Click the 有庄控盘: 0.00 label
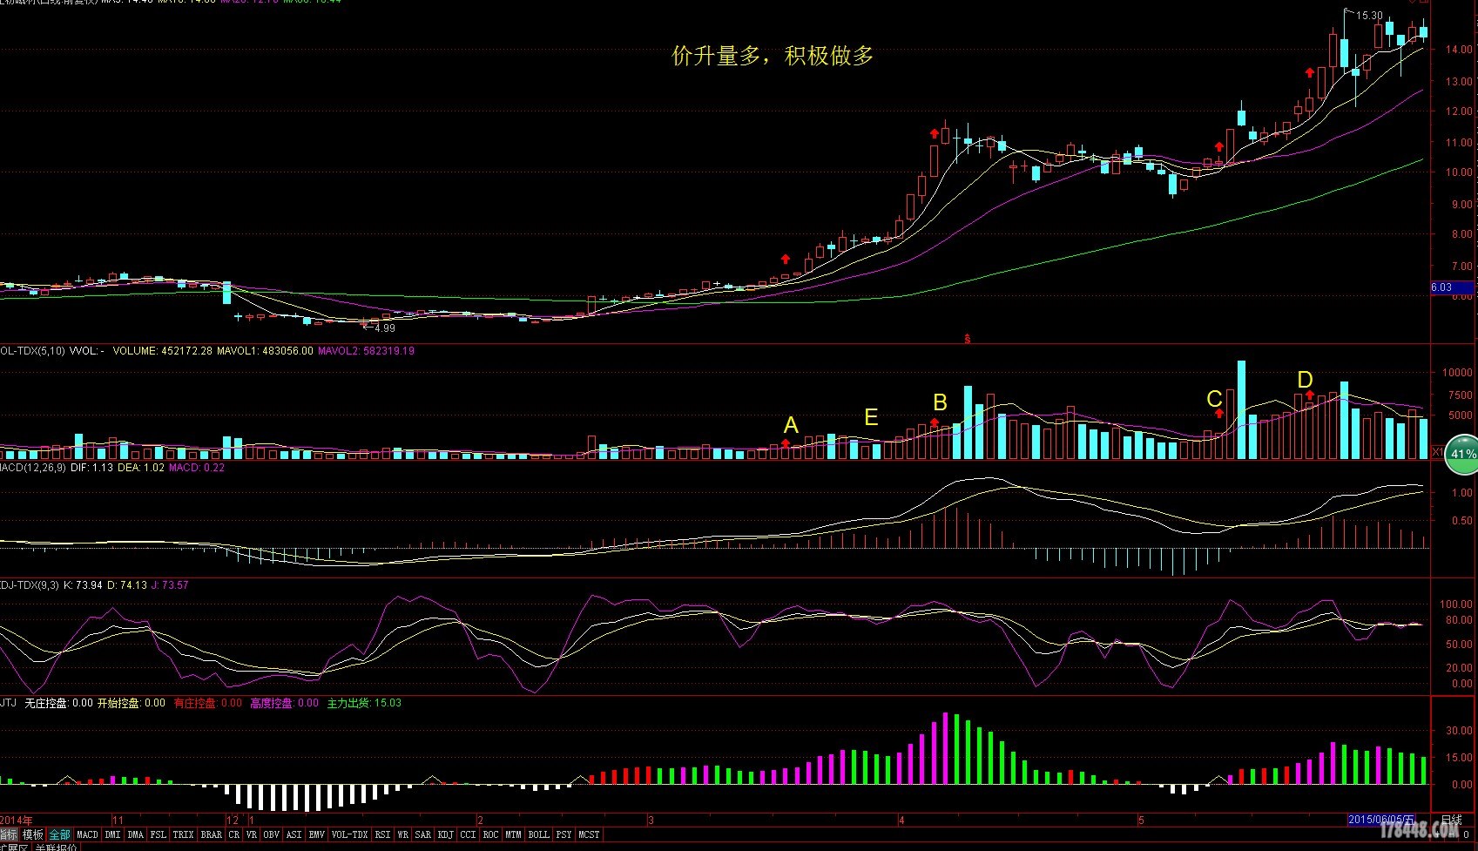 (208, 703)
